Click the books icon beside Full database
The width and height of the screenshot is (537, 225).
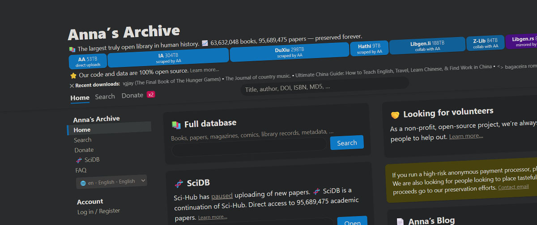pyautogui.click(x=176, y=125)
